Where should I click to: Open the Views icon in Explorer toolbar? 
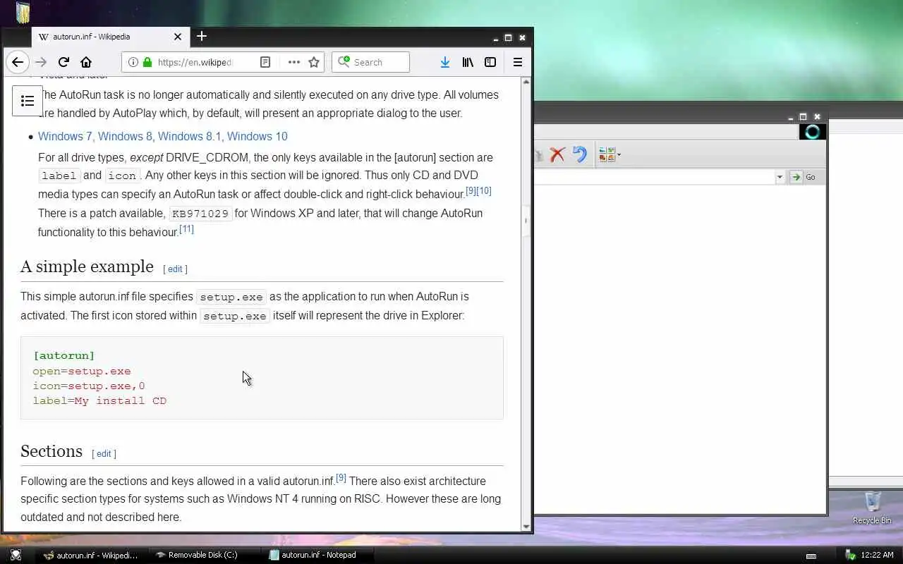tap(607, 154)
